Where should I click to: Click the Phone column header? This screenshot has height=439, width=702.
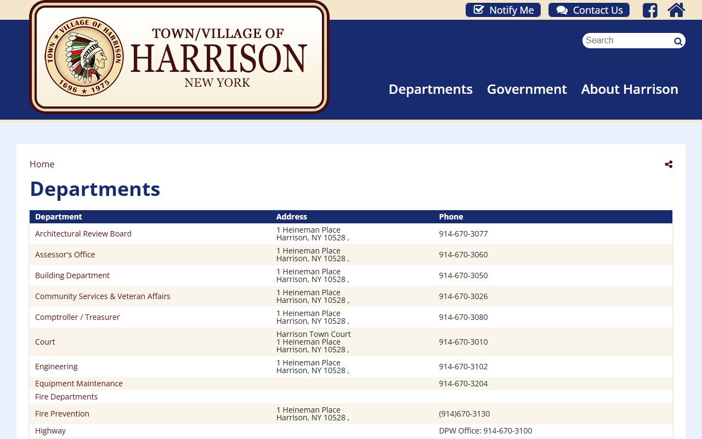(451, 217)
